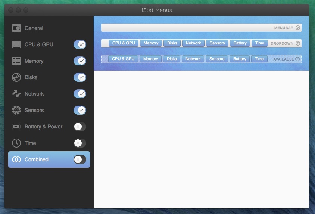Enable the Time toggle switch
Viewport: 315px width, 214px height.
[80, 143]
